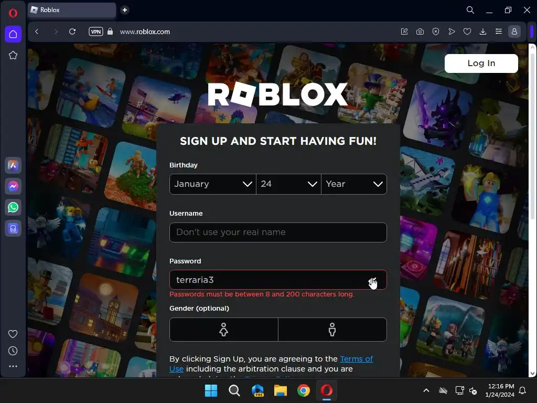Toggle the VPN badge in address bar
The image size is (537, 403).
(96, 31)
